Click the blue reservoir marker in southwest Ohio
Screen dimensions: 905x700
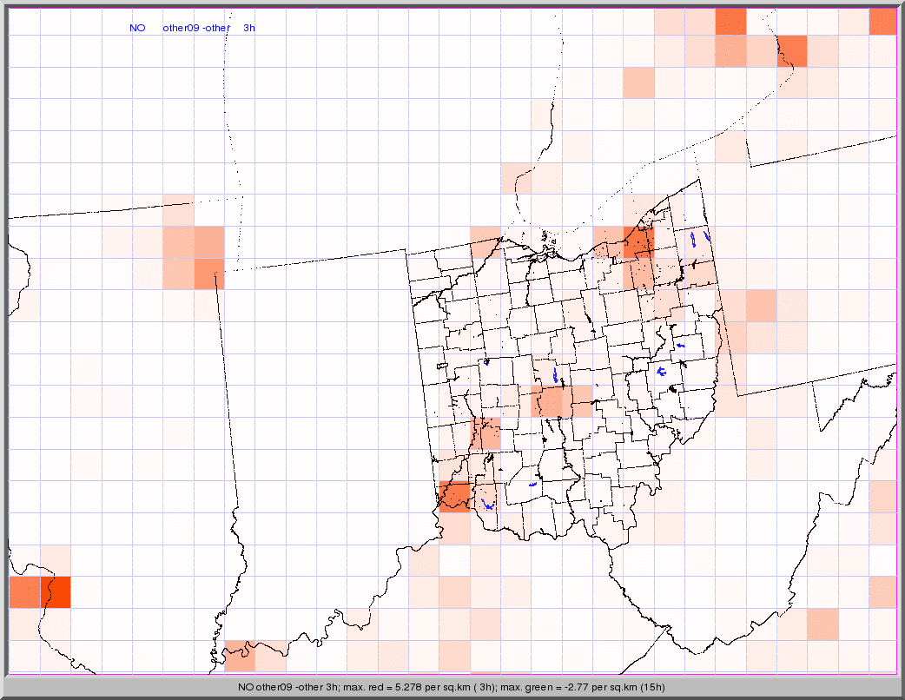488,503
